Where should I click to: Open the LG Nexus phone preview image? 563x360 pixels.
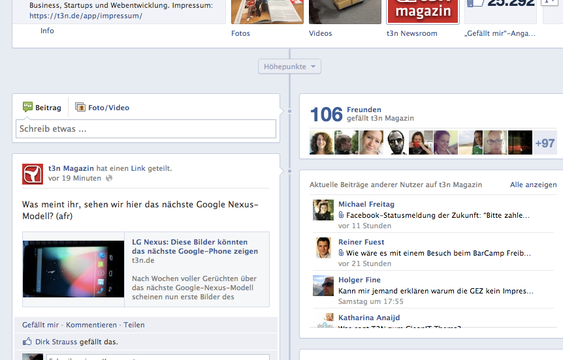pyautogui.click(x=74, y=269)
